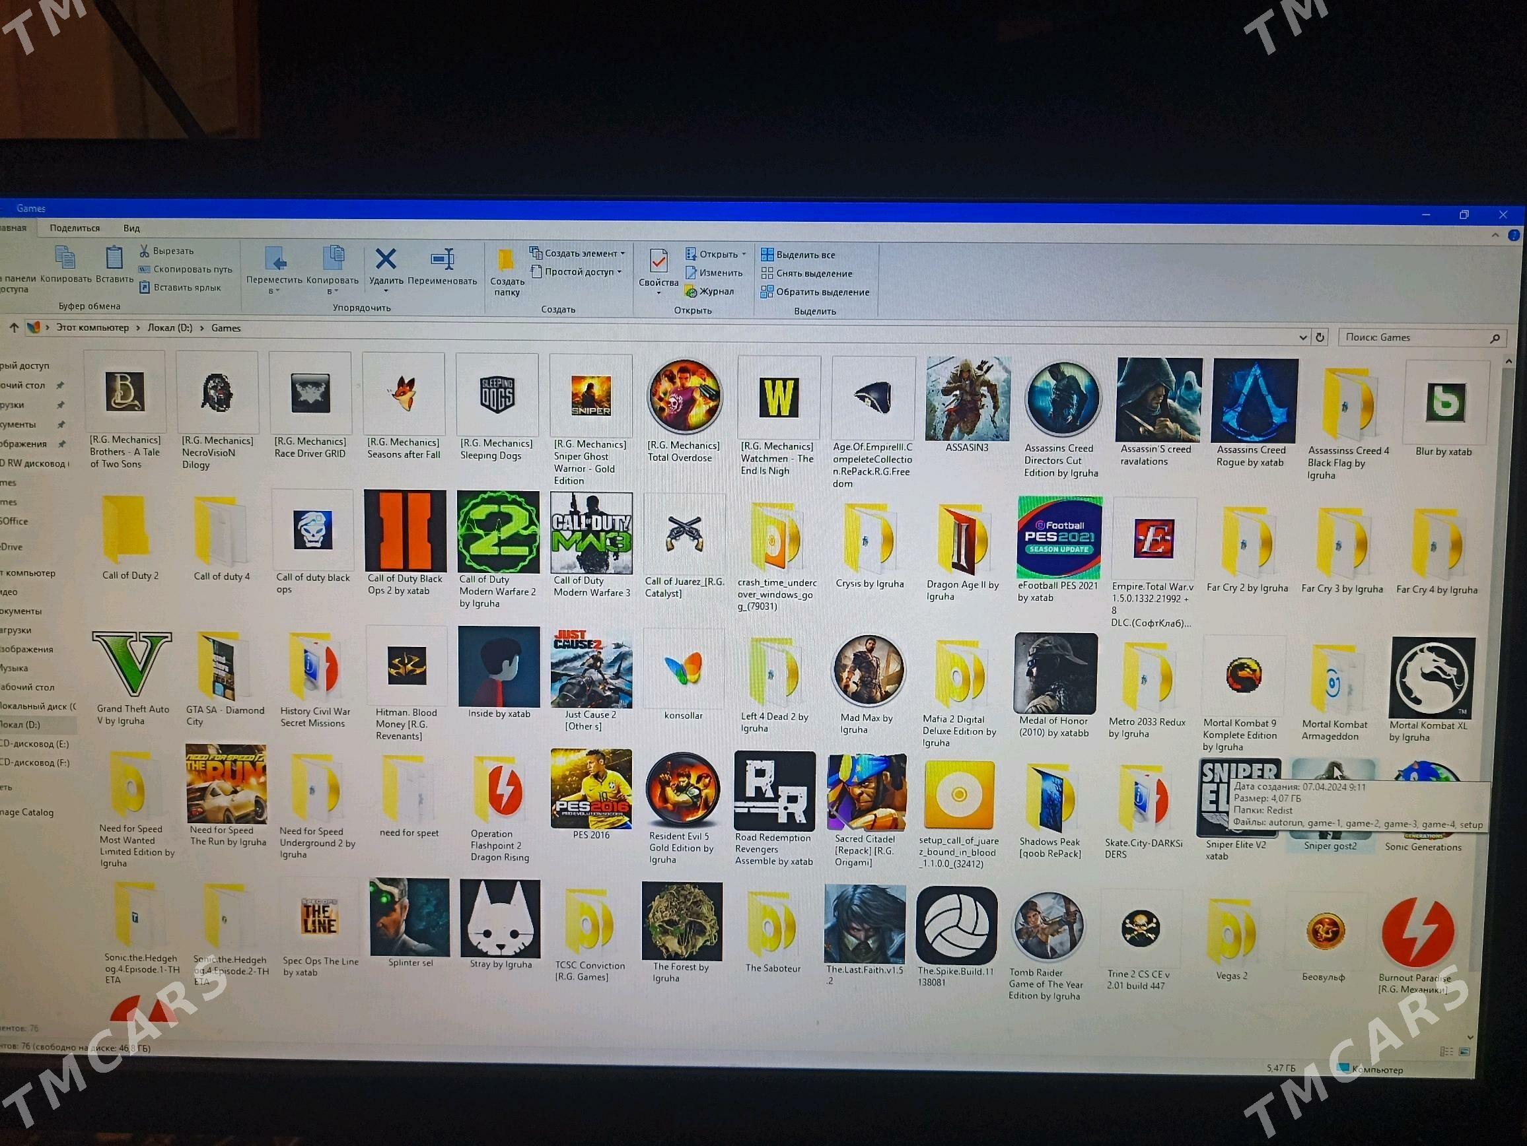
Task: Select the Watchmen The End Is Nigh icon
Action: click(x=779, y=397)
